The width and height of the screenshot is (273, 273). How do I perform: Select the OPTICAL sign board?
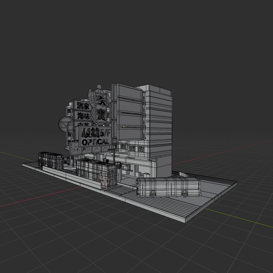pyautogui.click(x=95, y=136)
